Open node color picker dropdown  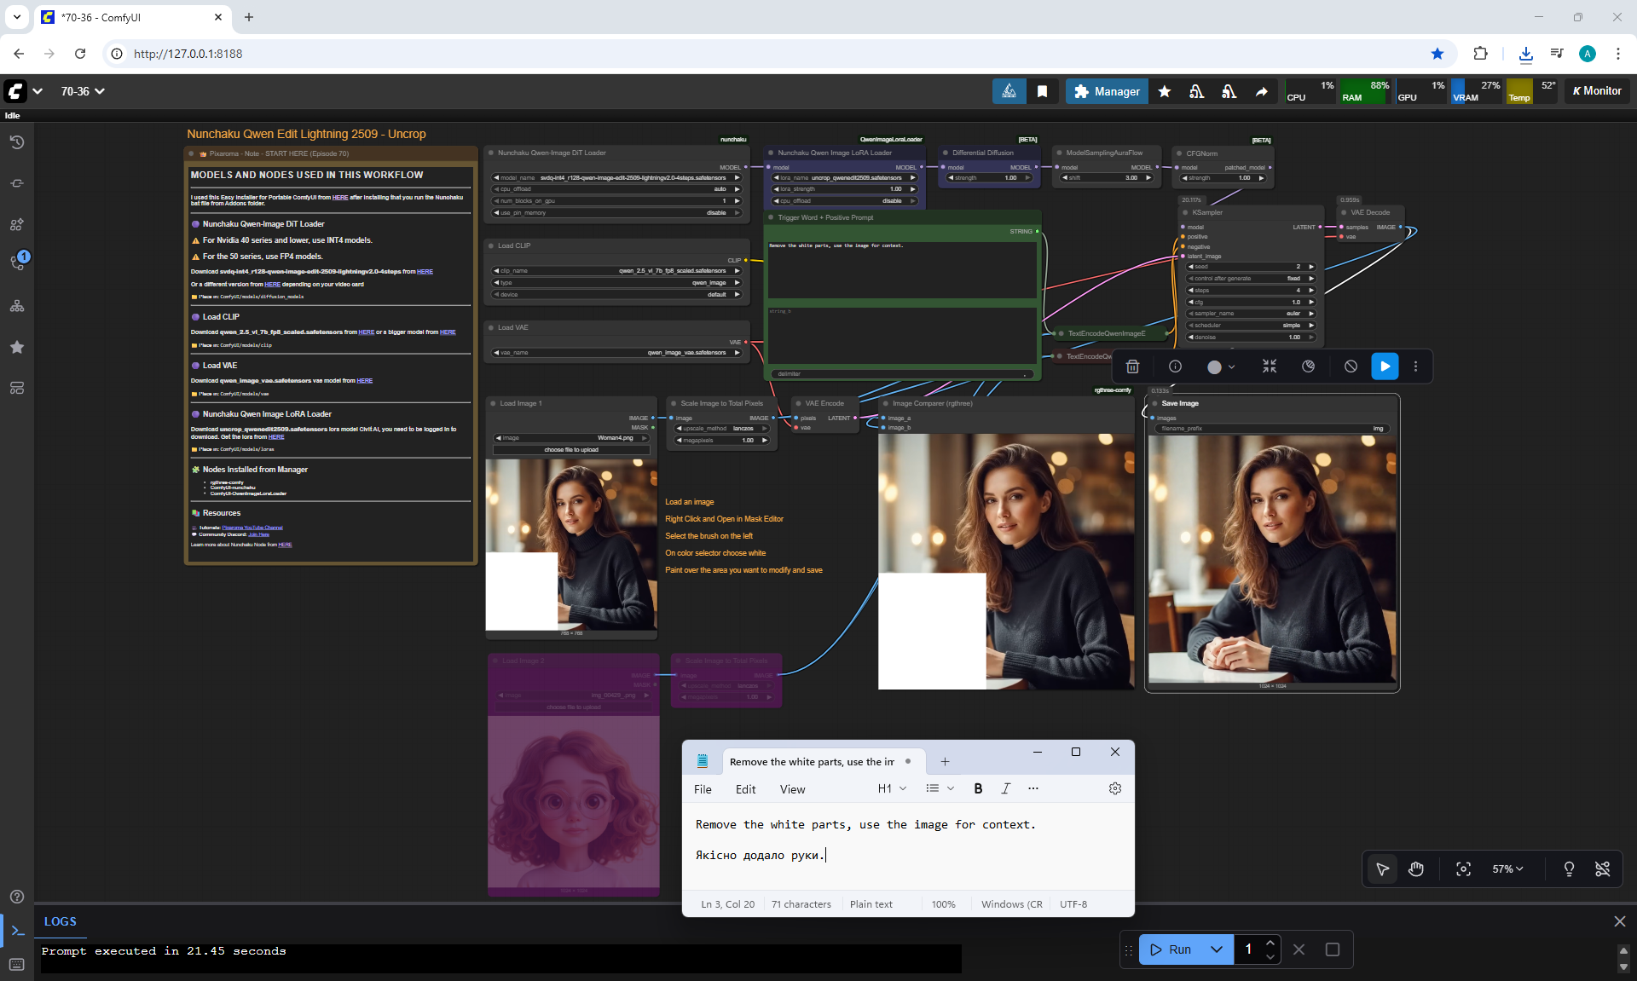(x=1221, y=366)
